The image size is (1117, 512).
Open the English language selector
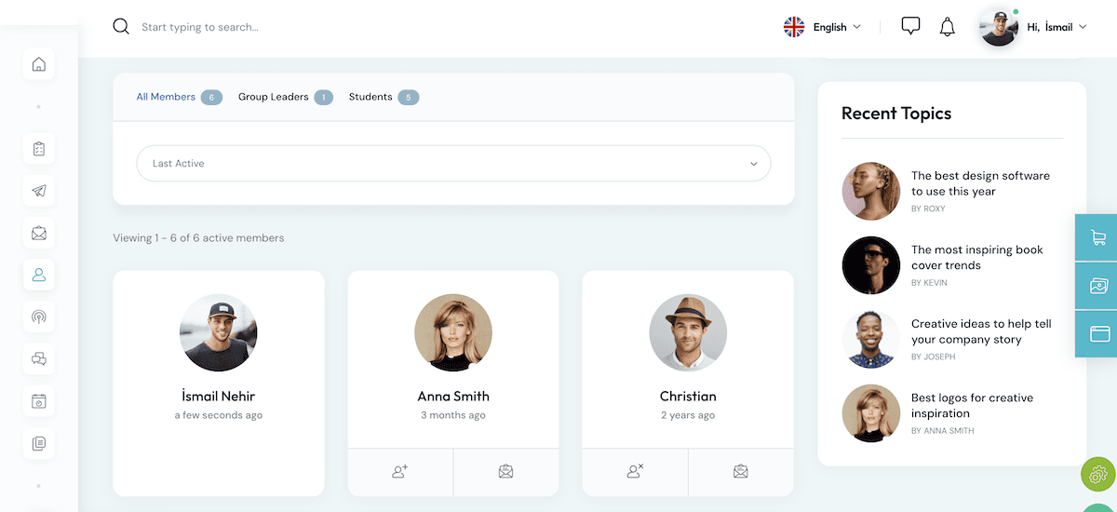pos(823,27)
